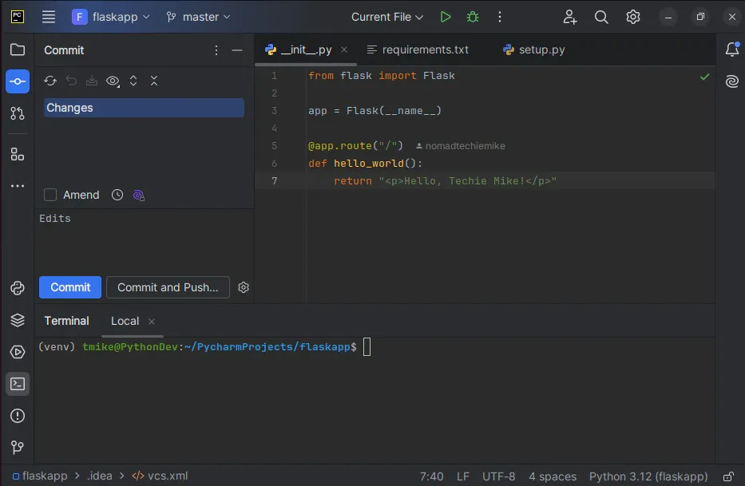
Task: Expand all changes in the list
Action: pyautogui.click(x=133, y=81)
